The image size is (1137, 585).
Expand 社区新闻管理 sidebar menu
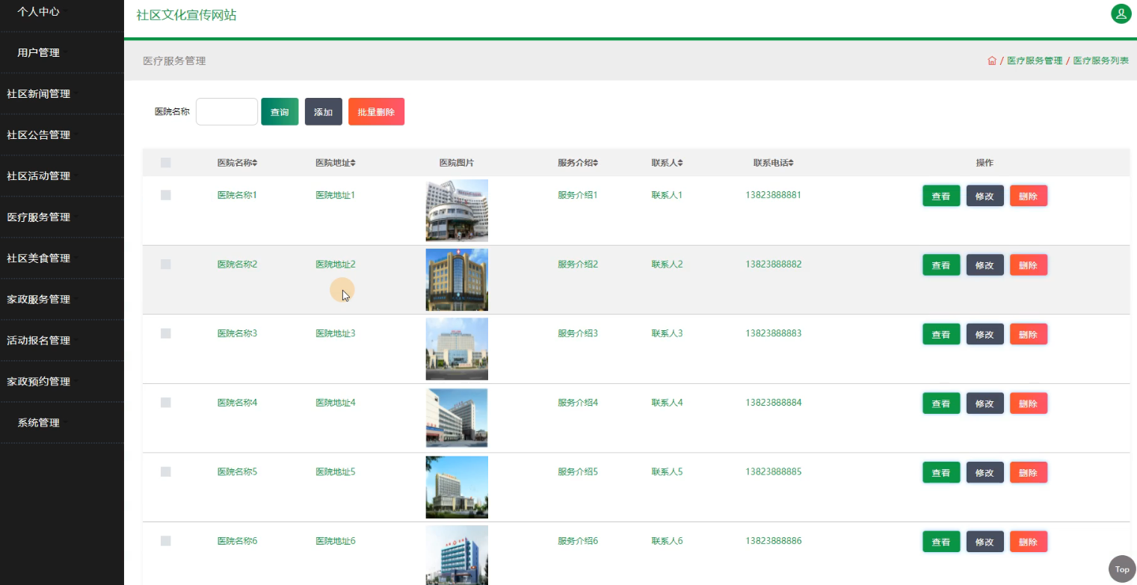61,94
